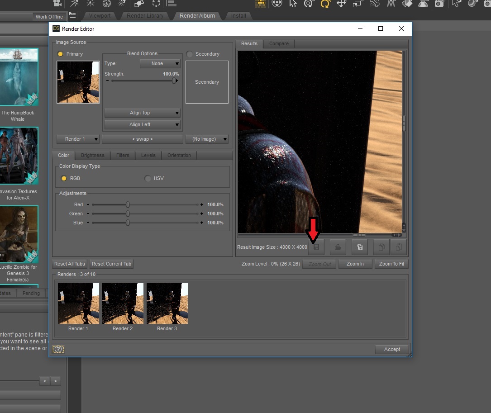The width and height of the screenshot is (491, 413).
Task: Open the blend Type dropdown set to None
Action: pyautogui.click(x=160, y=64)
